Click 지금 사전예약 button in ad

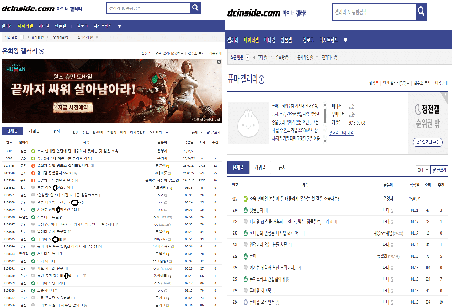point(73,107)
